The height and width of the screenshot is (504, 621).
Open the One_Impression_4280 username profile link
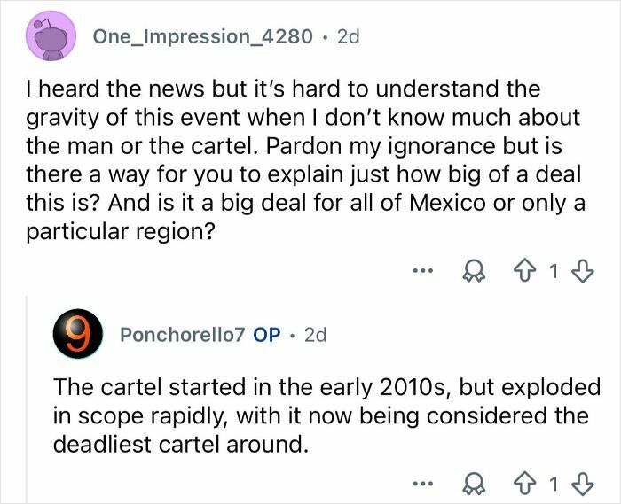202,36
